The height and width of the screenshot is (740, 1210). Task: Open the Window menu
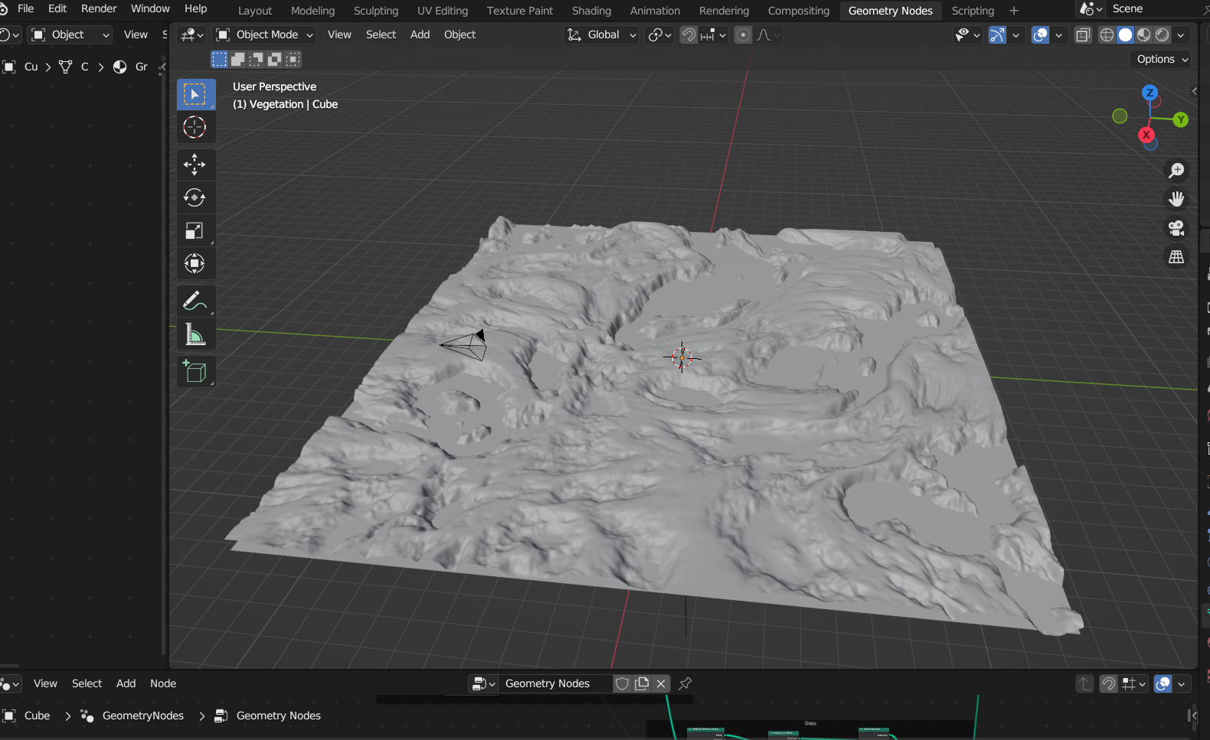pos(150,8)
